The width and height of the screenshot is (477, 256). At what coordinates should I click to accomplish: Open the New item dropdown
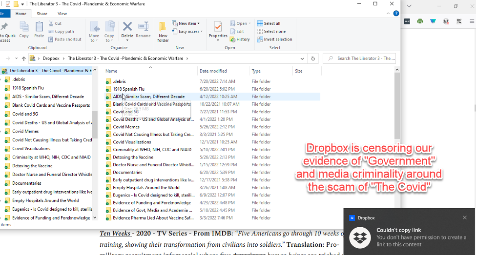click(x=186, y=23)
